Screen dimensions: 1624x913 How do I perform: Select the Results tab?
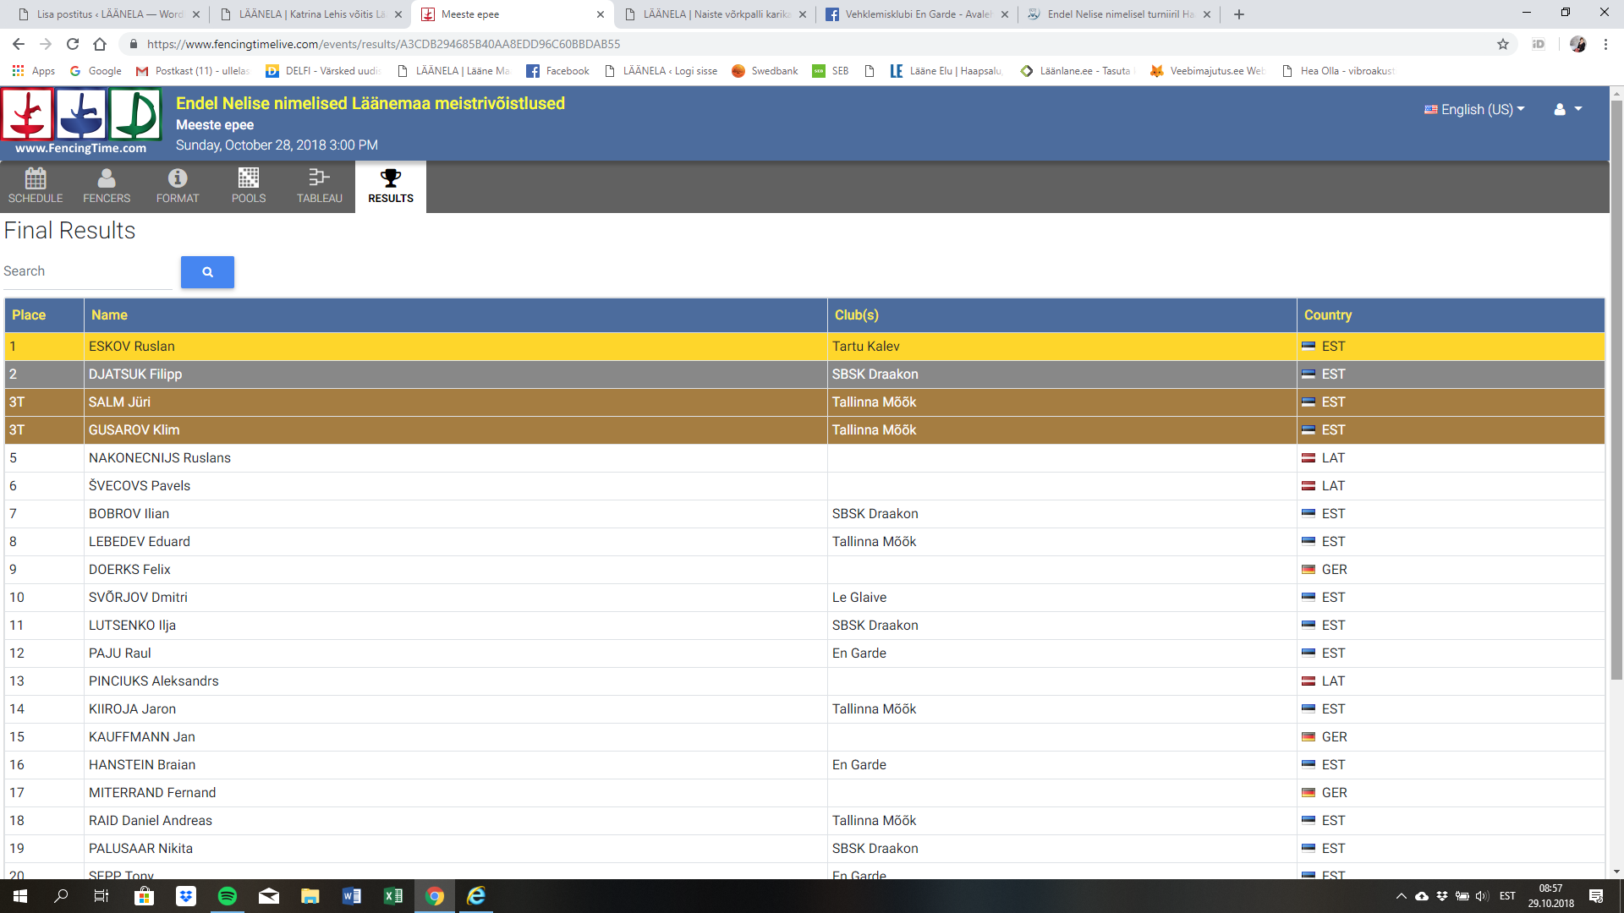(x=391, y=185)
